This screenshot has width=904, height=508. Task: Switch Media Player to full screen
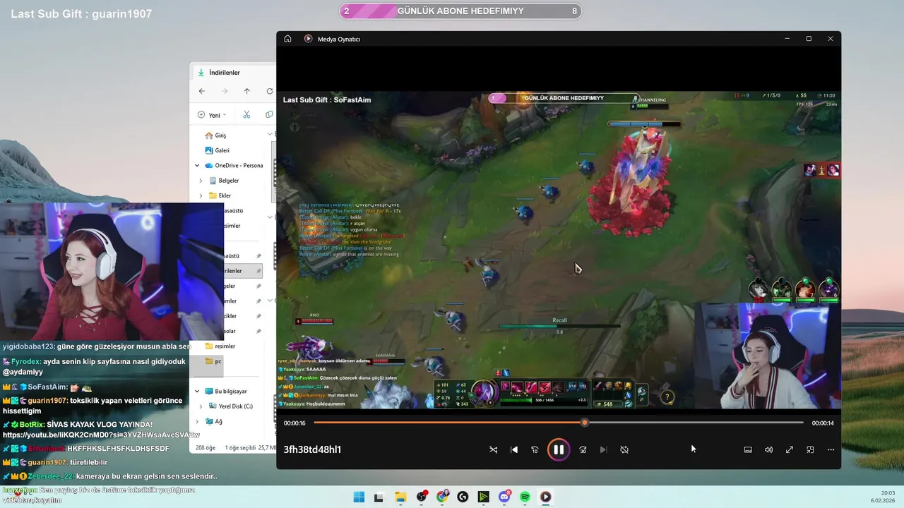tap(790, 449)
